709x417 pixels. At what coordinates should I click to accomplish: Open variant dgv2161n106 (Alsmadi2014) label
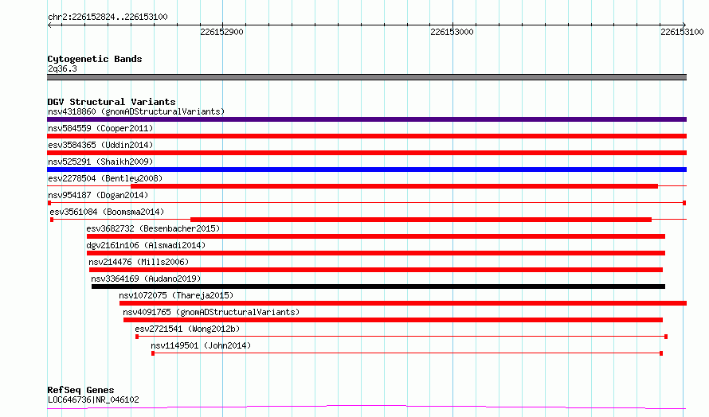click(146, 245)
